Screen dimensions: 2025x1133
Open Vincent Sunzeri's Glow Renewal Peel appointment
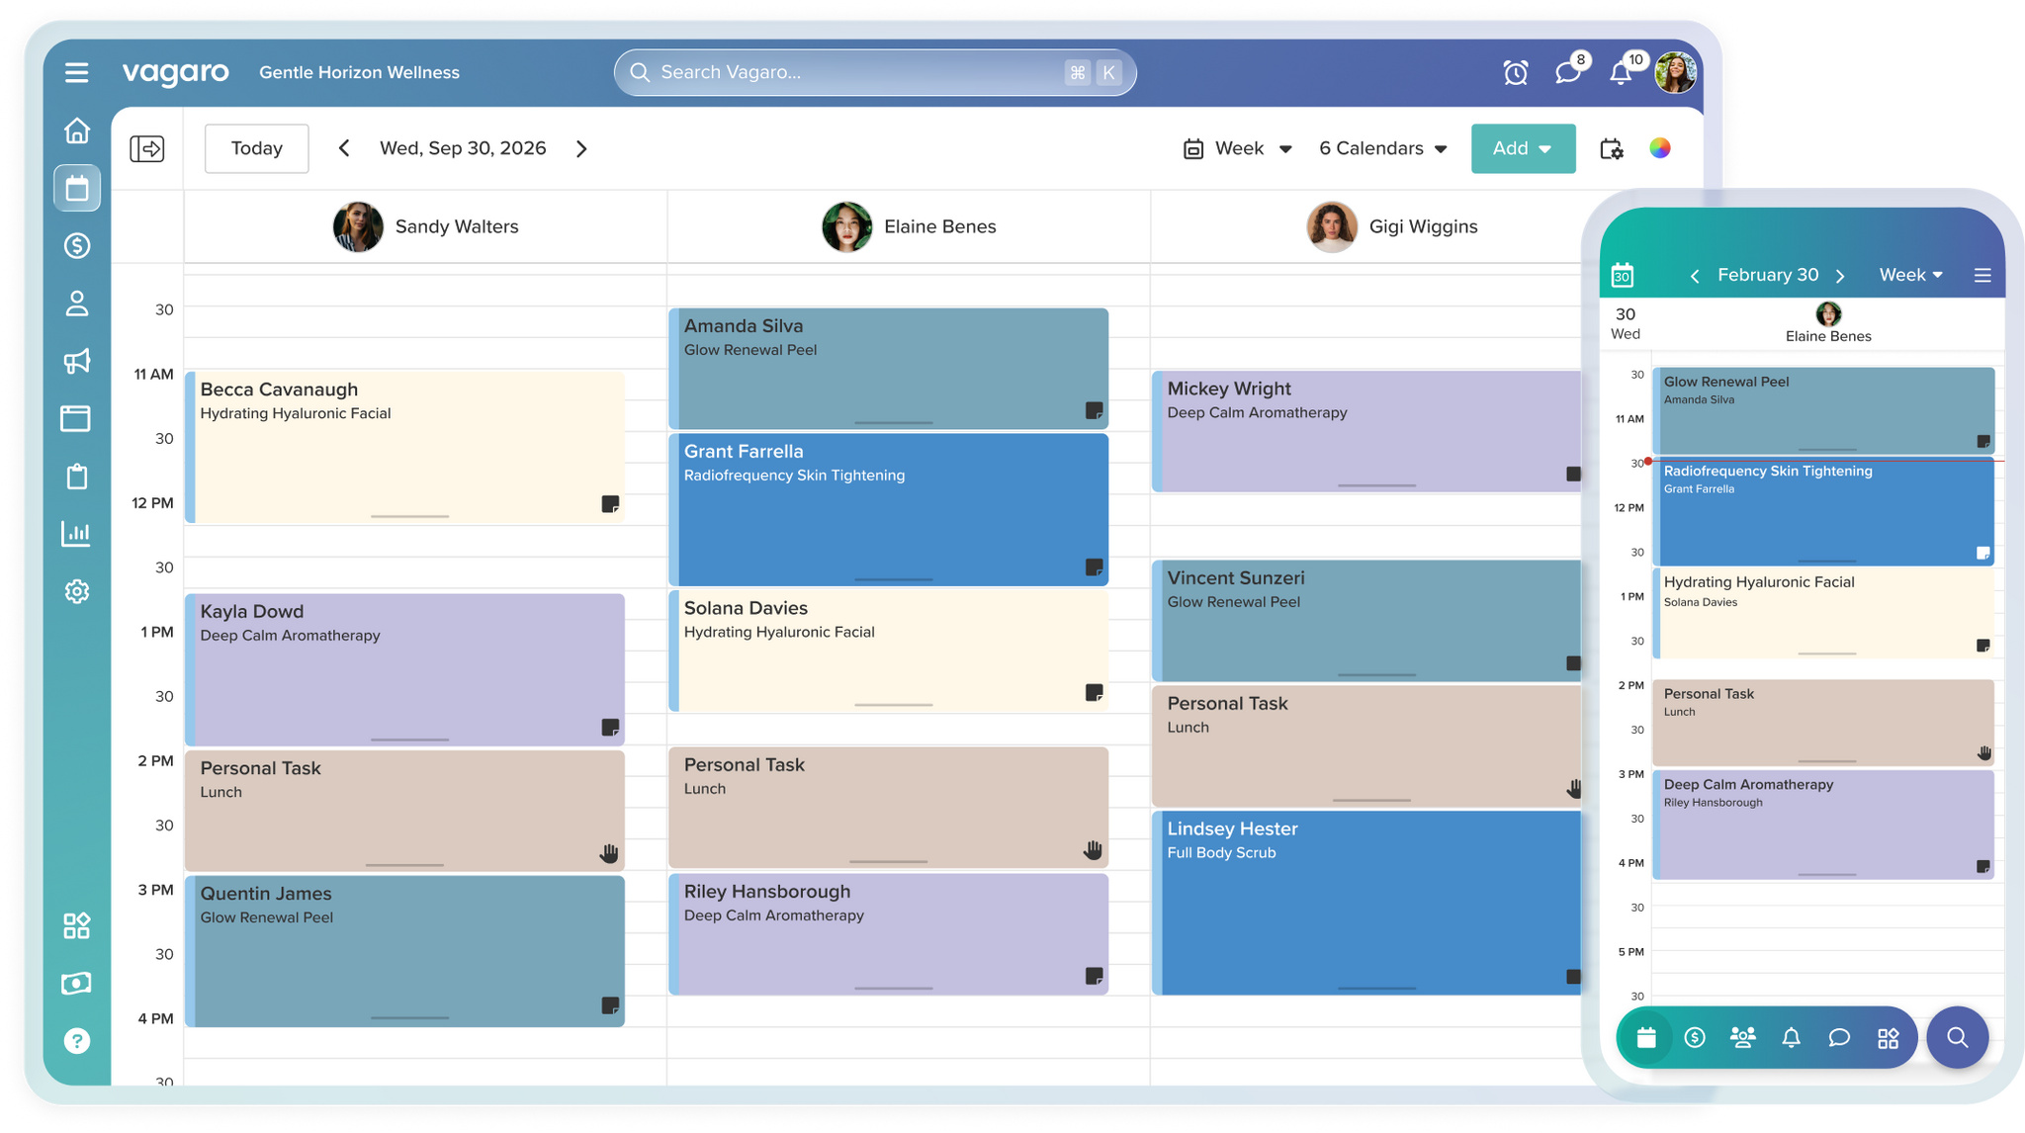pos(1366,621)
